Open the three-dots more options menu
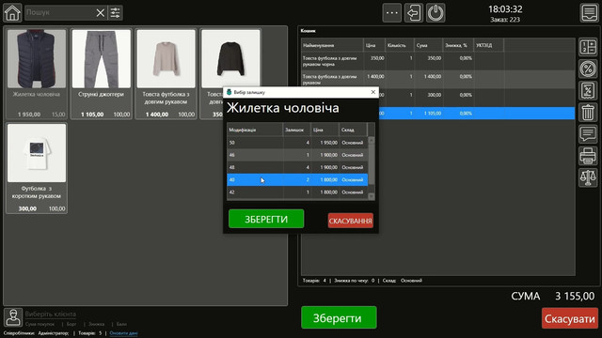The image size is (602, 338). pyautogui.click(x=391, y=13)
